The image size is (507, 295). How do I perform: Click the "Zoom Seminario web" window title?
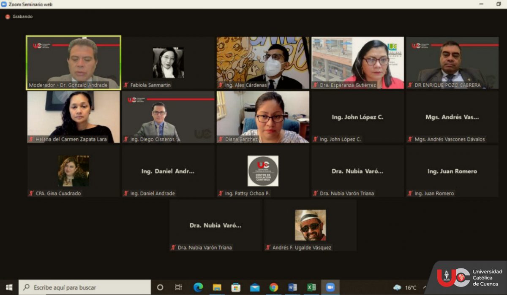click(30, 4)
